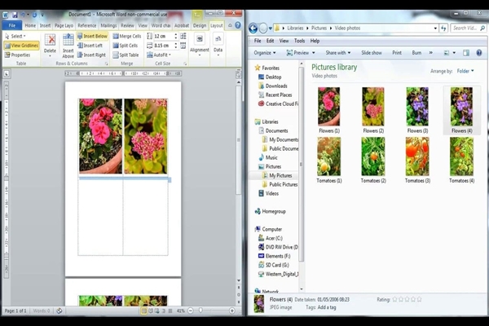This screenshot has height=326, width=489.
Task: Toggle the Explorer preview pane icon
Action: pos(466,53)
